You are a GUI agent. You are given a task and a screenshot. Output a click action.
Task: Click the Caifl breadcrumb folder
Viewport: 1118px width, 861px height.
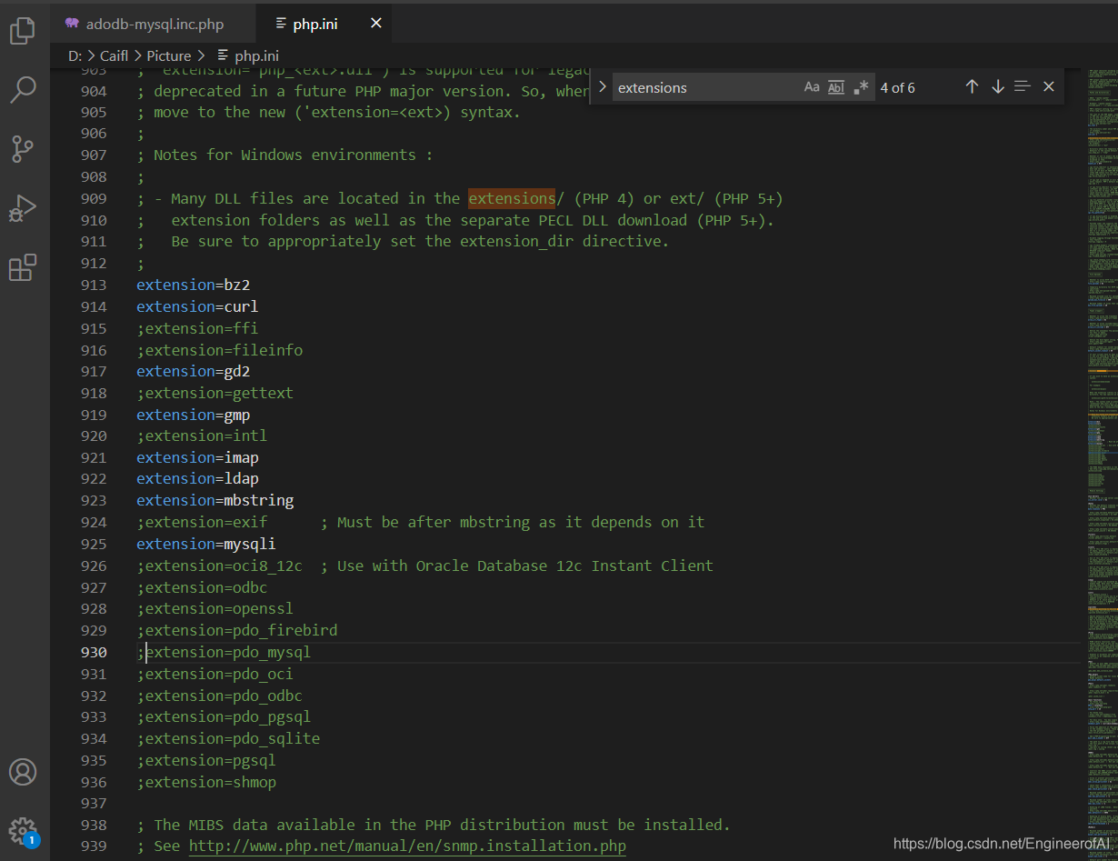pyautogui.click(x=114, y=55)
